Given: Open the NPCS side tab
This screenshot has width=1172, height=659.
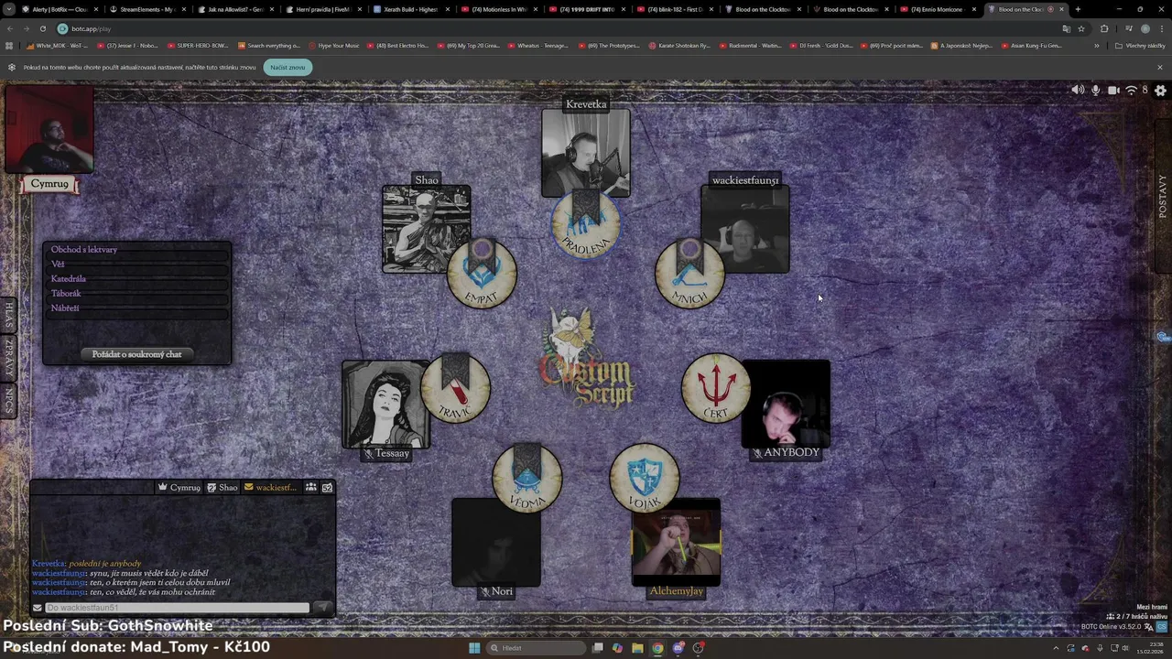Looking at the screenshot, I should [8, 400].
